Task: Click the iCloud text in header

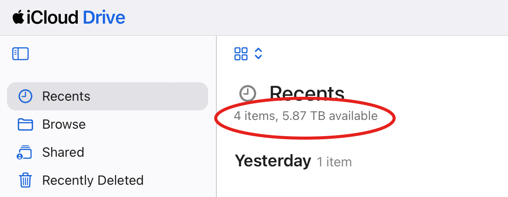Action: coord(52,18)
